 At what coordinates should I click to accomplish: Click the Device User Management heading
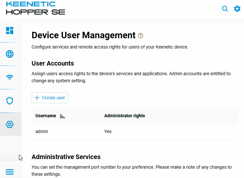[83, 35]
